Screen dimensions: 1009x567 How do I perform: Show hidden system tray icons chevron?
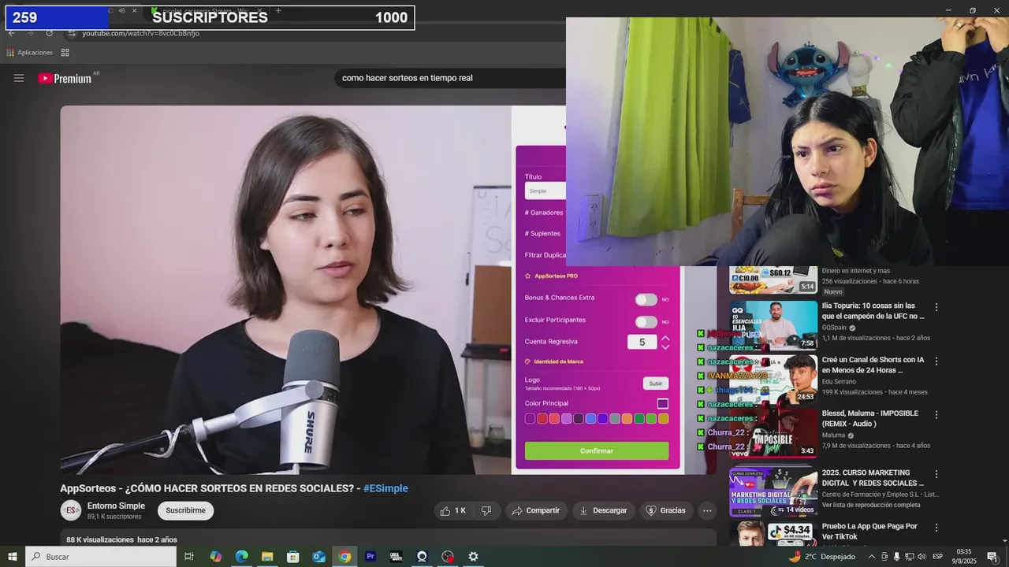870,557
